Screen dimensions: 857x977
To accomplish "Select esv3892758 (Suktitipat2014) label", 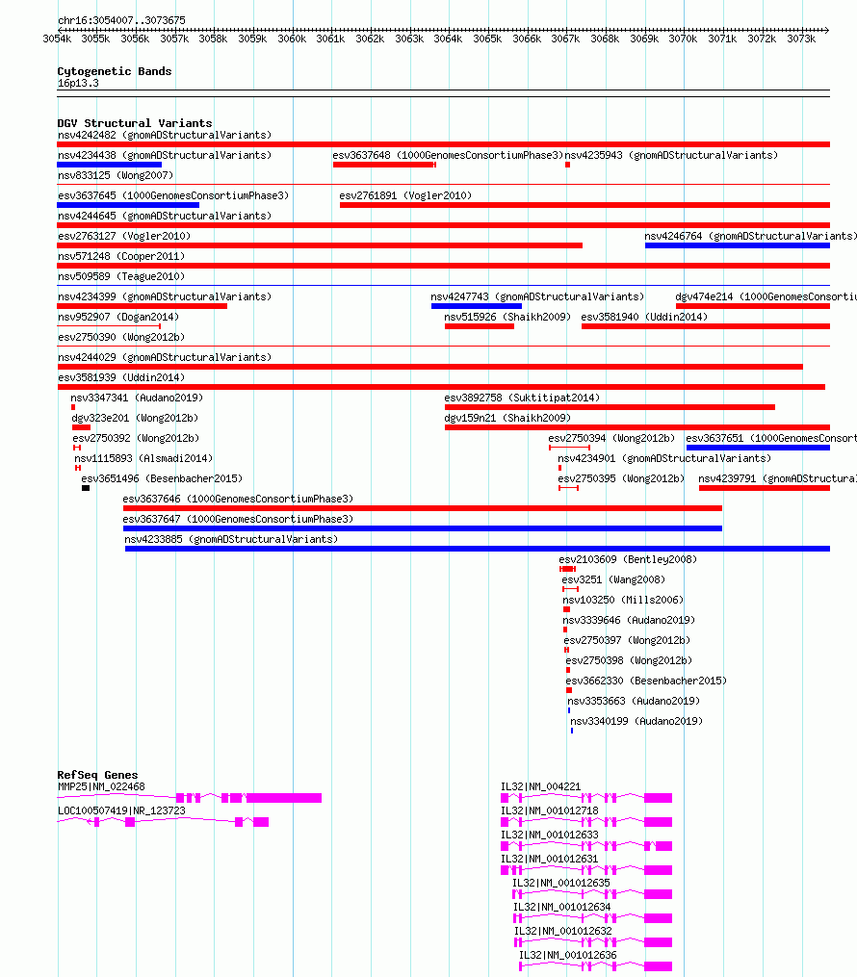I will (522, 399).
